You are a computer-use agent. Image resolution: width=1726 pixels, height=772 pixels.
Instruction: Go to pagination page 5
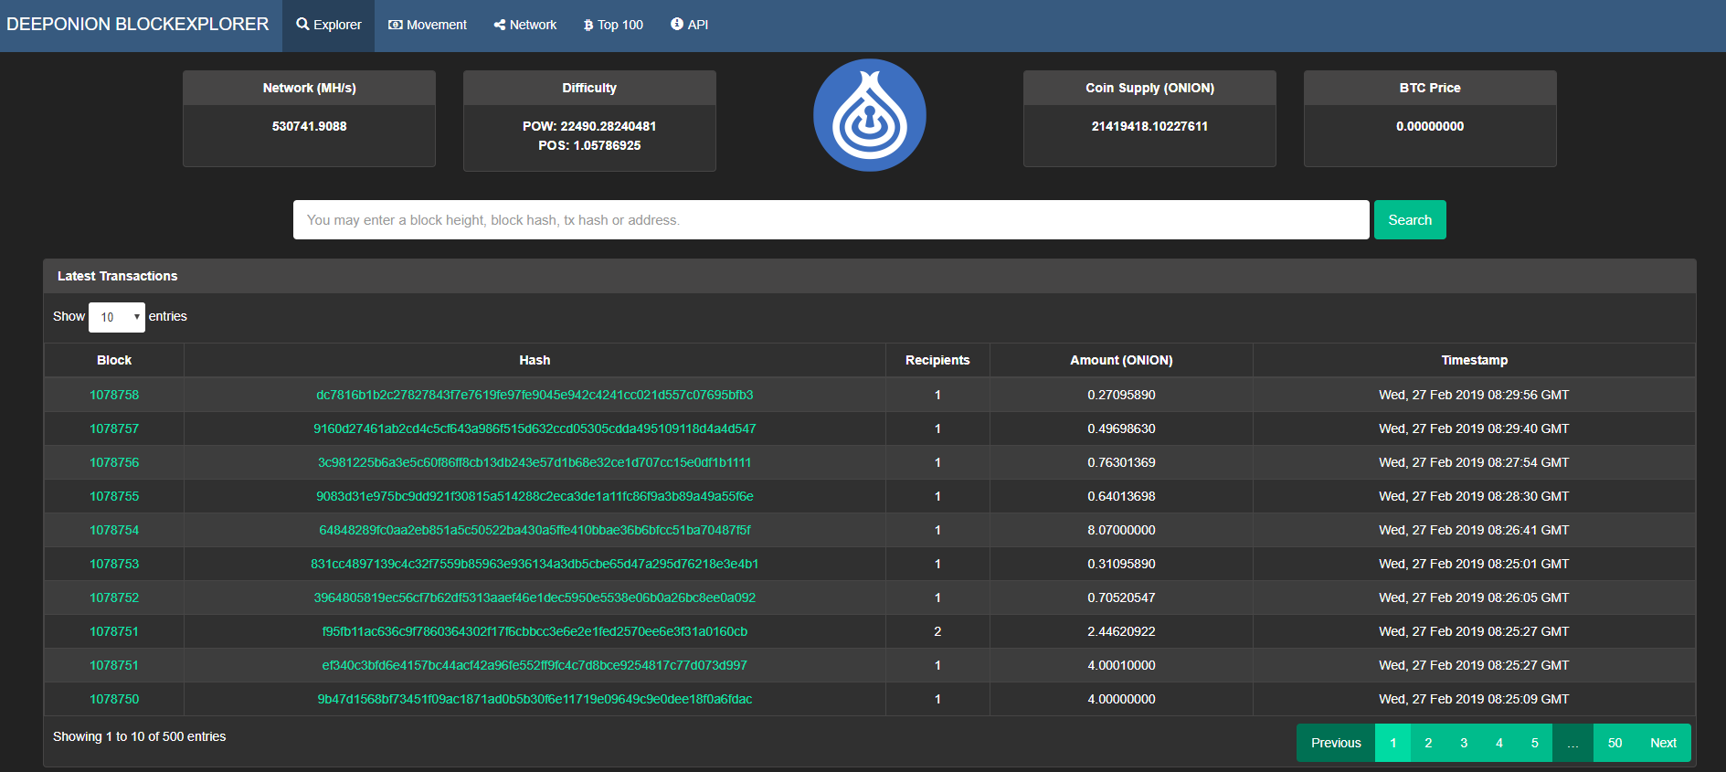[x=1535, y=743]
